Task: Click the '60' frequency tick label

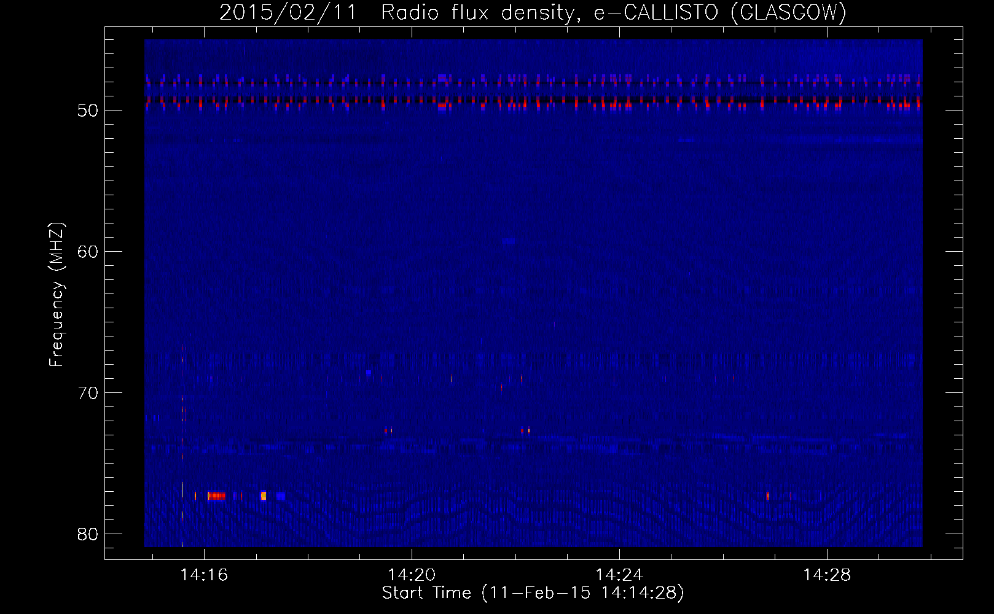Action: pyautogui.click(x=88, y=252)
